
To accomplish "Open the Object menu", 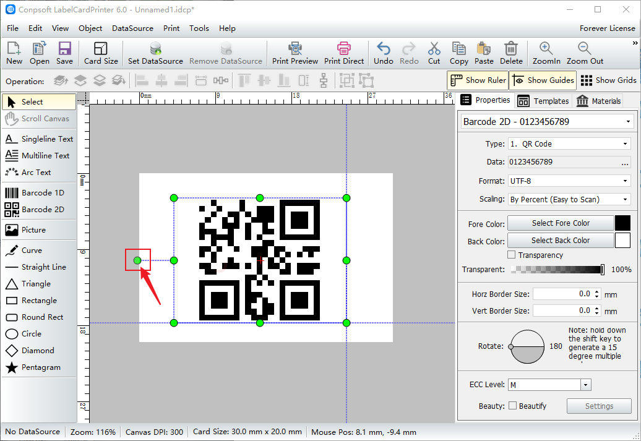I will [x=90, y=28].
